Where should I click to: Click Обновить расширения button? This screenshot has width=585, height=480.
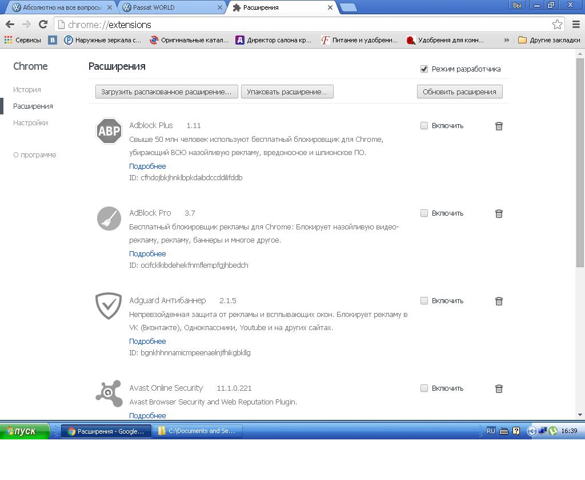point(459,92)
